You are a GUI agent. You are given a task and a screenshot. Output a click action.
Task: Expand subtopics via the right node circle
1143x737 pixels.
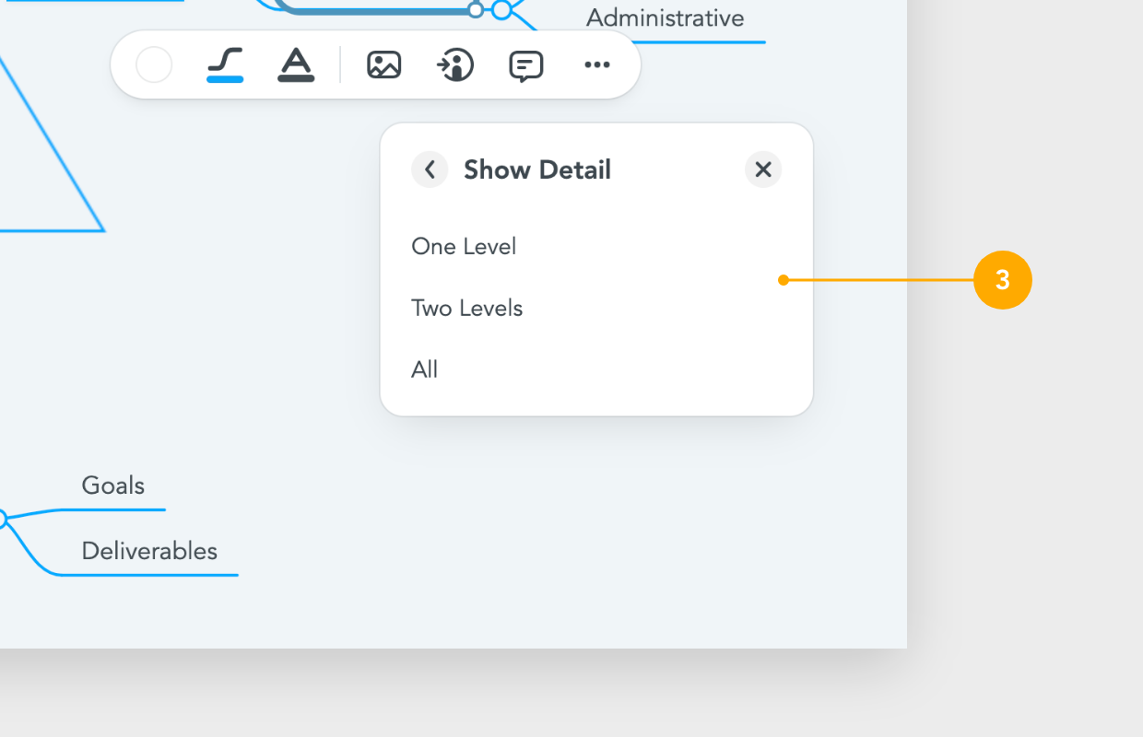click(502, 11)
